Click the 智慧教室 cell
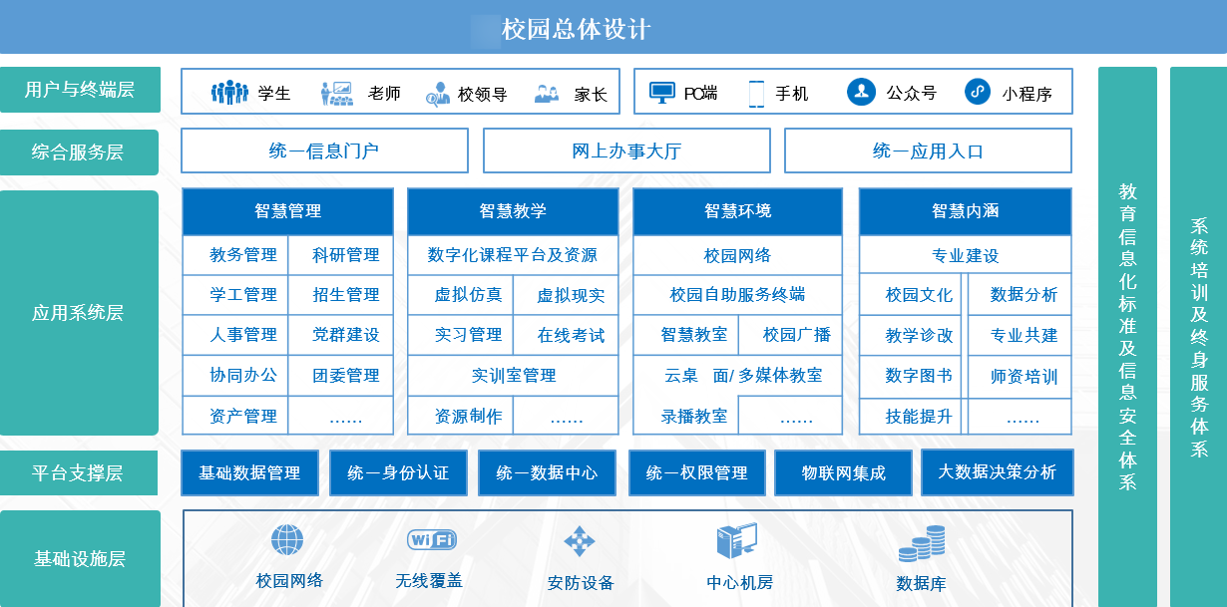Image resolution: width=1227 pixels, height=607 pixels. 685,335
